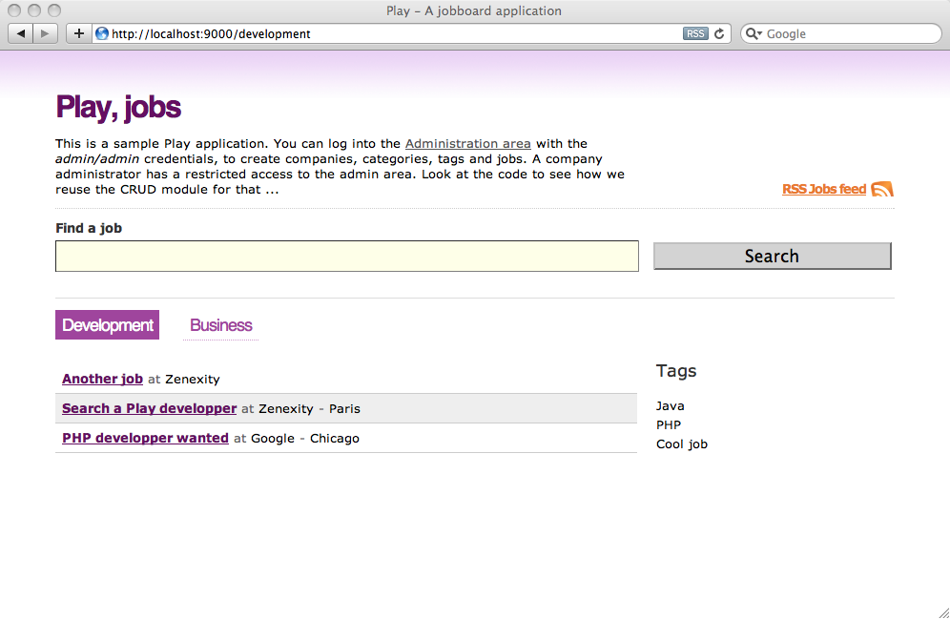Open the Administration area link
950x619 pixels.
[467, 144]
